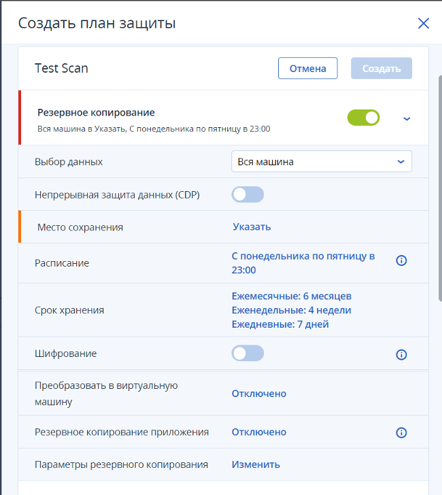Close the Создать план защиты dialog
Viewport: 442px width, 495px height.
pyautogui.click(x=423, y=24)
